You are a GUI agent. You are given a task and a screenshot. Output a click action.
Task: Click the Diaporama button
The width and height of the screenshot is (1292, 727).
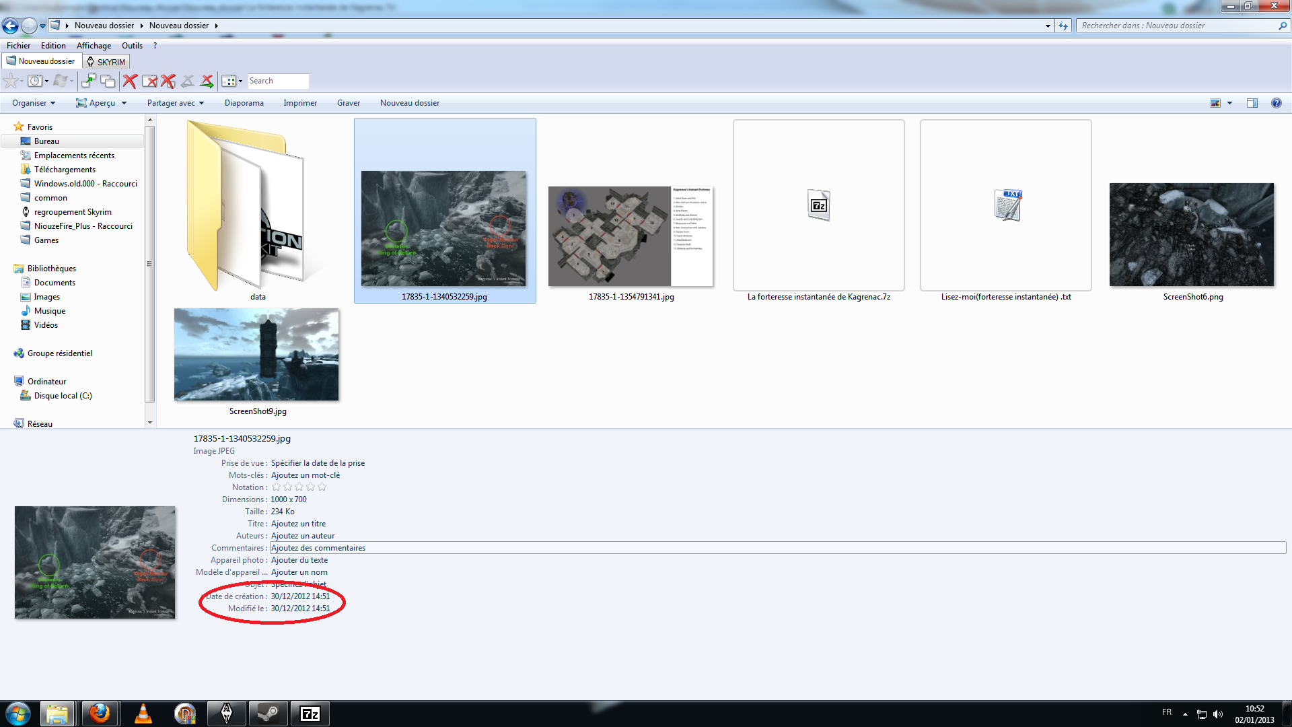(x=244, y=103)
